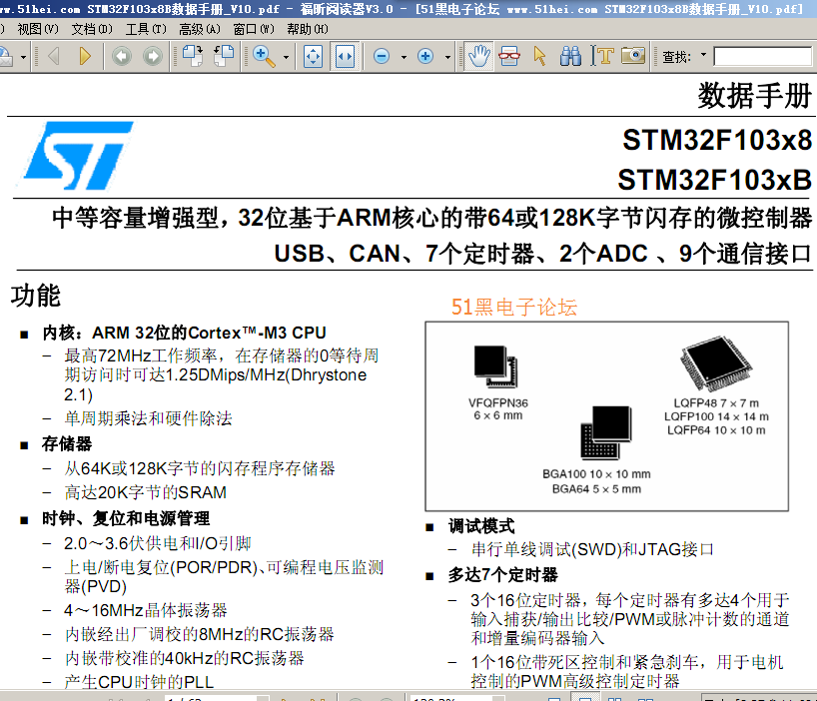Open the zoom-in dropdown arrow
The image size is (817, 701).
pos(448,57)
